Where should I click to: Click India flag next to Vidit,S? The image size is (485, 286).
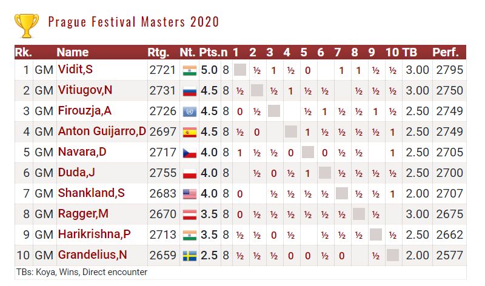tap(189, 70)
